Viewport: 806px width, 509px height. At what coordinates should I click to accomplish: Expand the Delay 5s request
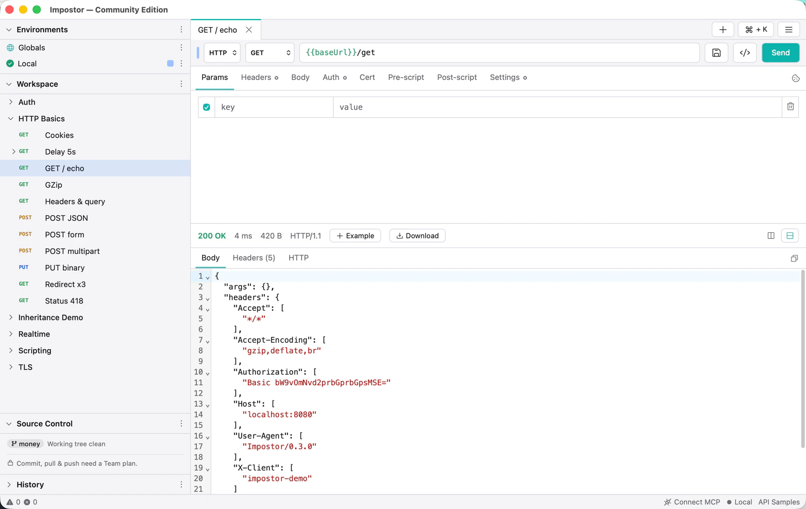[14, 151]
